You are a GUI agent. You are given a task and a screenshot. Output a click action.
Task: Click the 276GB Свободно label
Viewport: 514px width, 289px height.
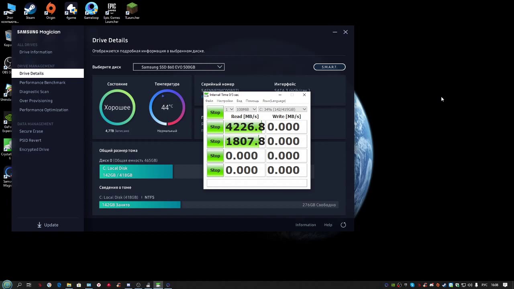click(319, 205)
